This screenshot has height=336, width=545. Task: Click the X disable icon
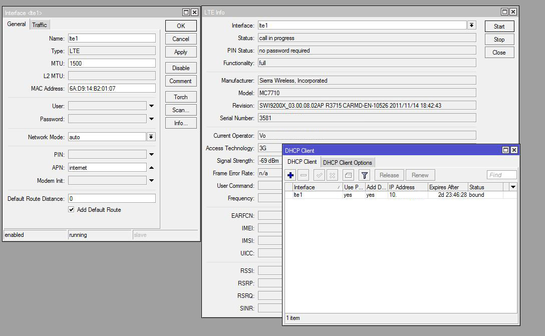pyautogui.click(x=332, y=175)
